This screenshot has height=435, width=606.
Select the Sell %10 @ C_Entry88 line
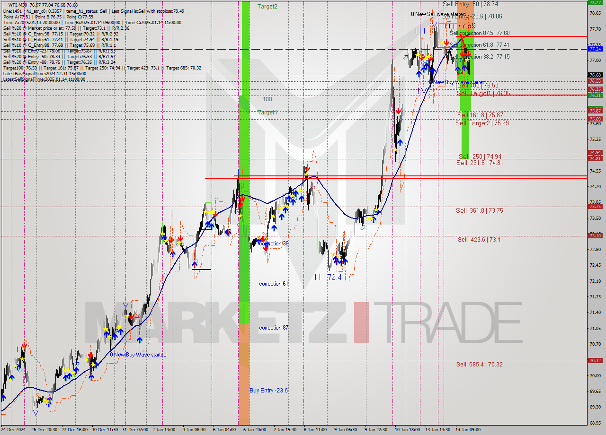coord(59,45)
